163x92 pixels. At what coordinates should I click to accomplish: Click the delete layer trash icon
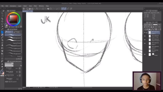pyautogui.click(x=160, y=29)
